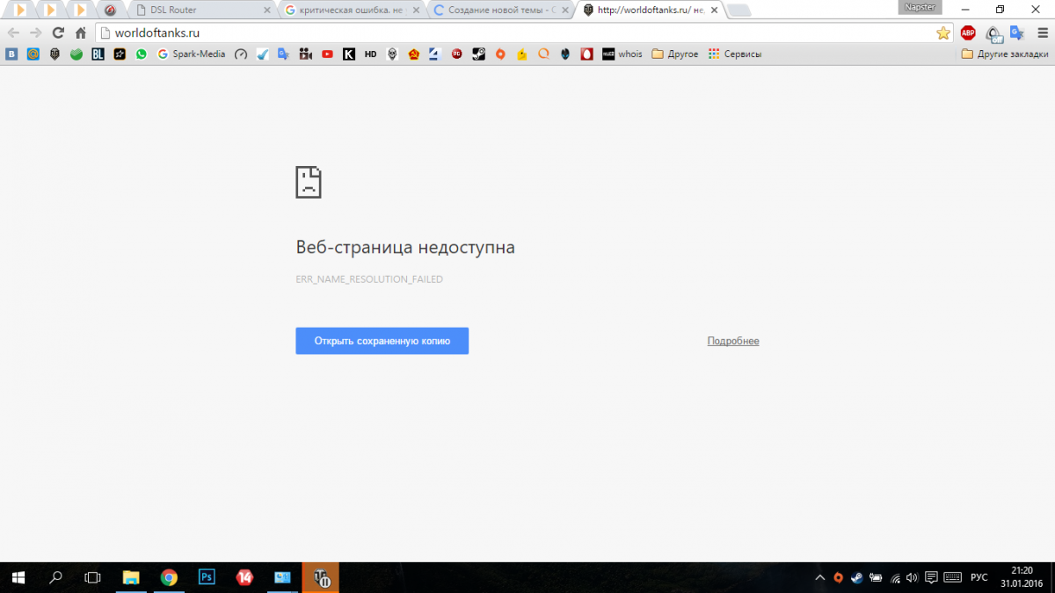Open Photoshop from the taskbar

(207, 577)
